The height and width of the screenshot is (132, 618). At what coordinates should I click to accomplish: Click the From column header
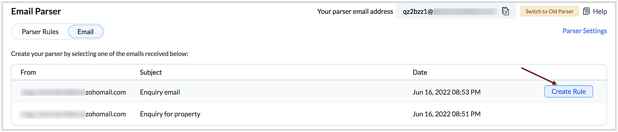pyautogui.click(x=28, y=72)
